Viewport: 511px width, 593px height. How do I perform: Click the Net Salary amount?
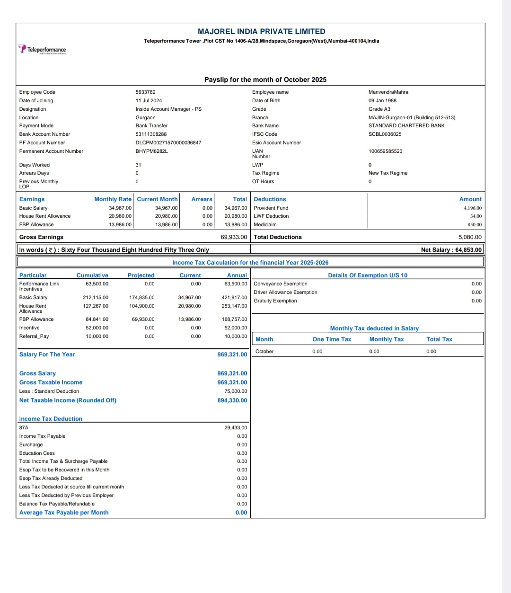(451, 249)
